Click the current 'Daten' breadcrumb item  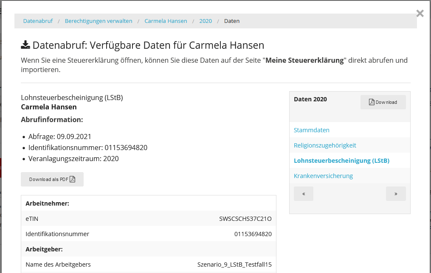click(x=232, y=21)
